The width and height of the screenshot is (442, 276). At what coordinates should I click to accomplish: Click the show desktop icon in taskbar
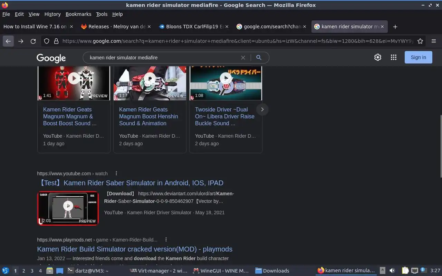pos(60,271)
